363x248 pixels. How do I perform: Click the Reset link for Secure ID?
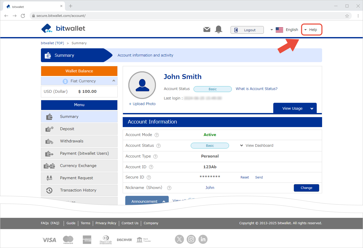click(245, 177)
